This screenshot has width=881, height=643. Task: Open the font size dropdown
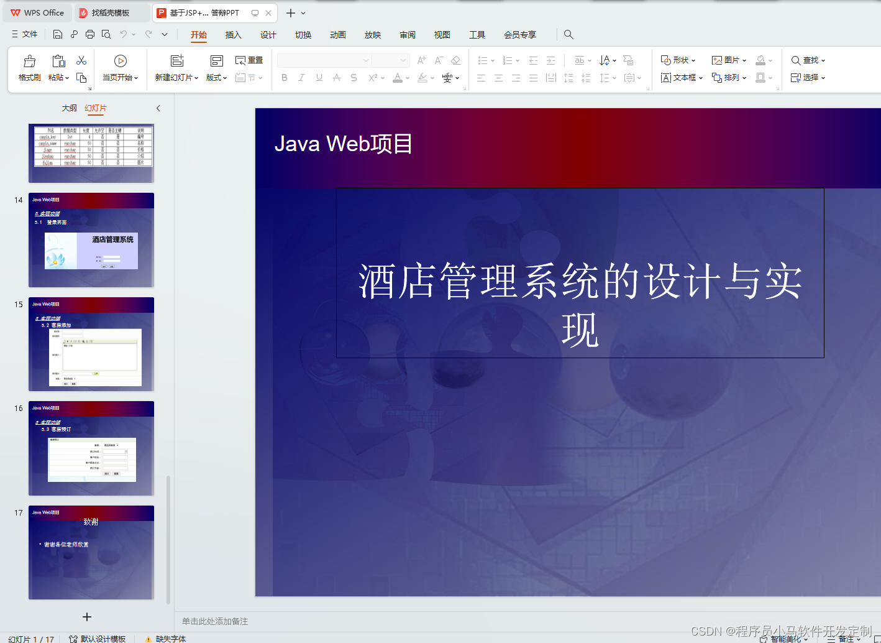pyautogui.click(x=404, y=60)
